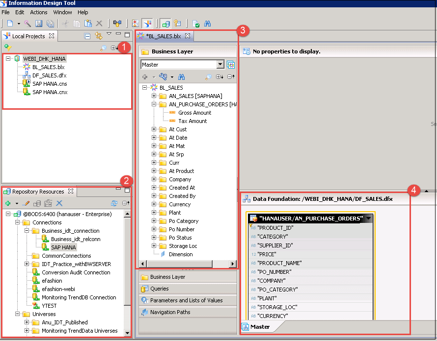Open the Window menu

click(x=62, y=12)
